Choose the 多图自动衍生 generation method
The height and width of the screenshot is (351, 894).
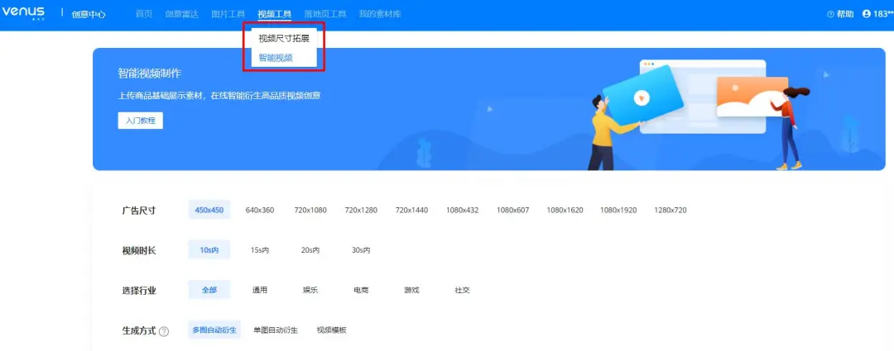tap(214, 330)
